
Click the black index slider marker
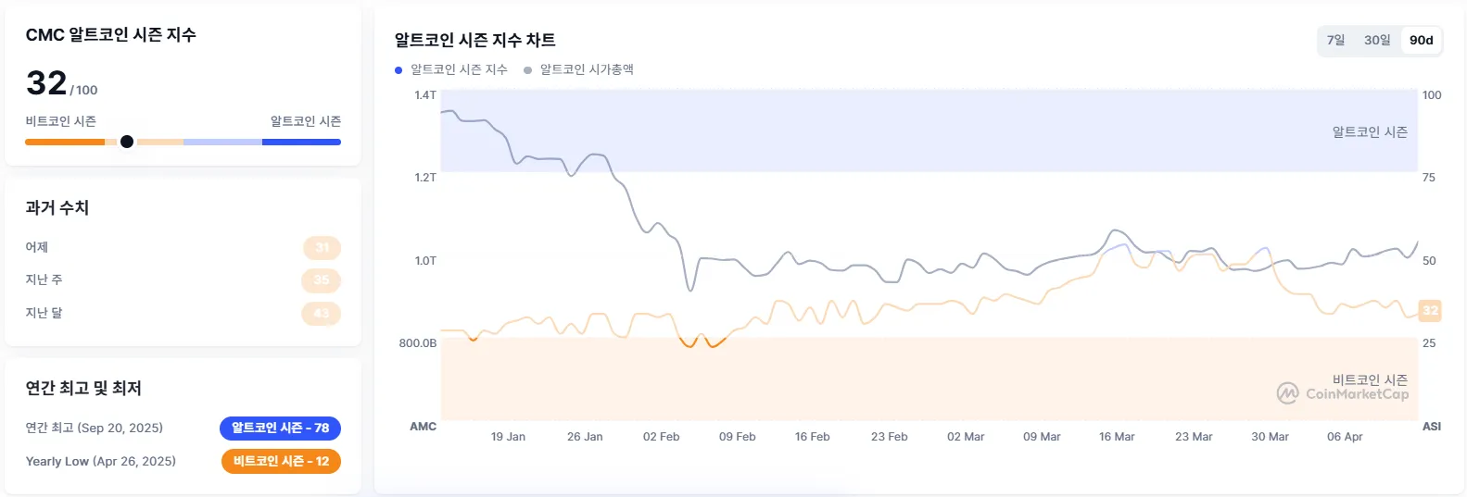pyautogui.click(x=127, y=142)
